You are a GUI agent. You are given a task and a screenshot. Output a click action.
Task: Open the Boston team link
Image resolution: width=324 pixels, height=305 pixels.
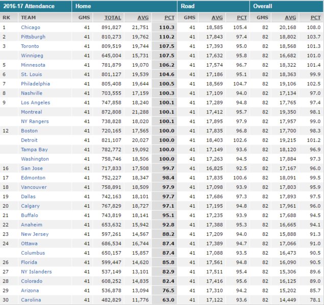coord(30,131)
